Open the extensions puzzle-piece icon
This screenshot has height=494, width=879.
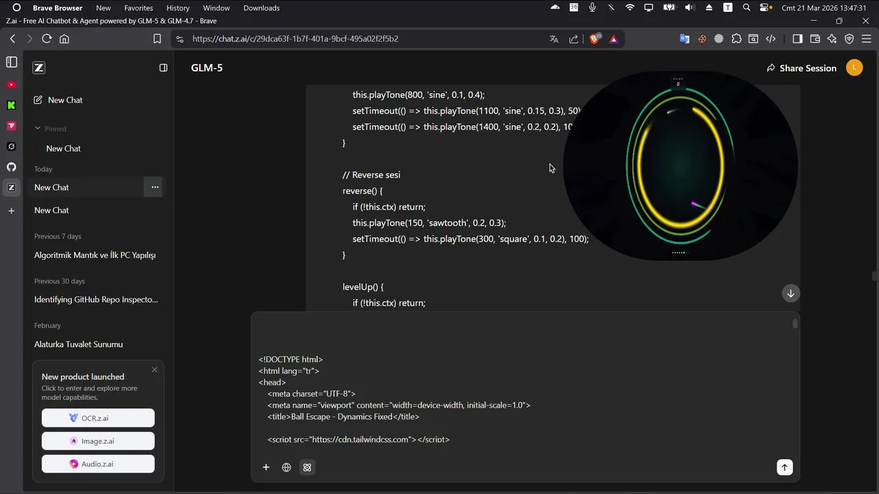pos(736,39)
